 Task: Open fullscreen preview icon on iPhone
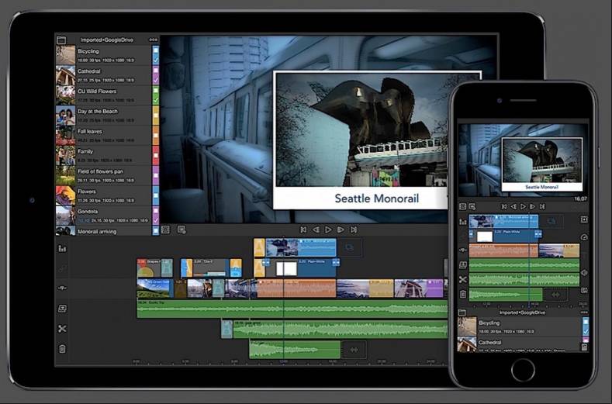pyautogui.click(x=463, y=206)
